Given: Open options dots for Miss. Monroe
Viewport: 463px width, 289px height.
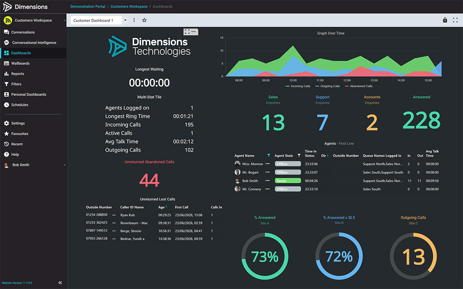Looking at the screenshot, I should (x=268, y=164).
